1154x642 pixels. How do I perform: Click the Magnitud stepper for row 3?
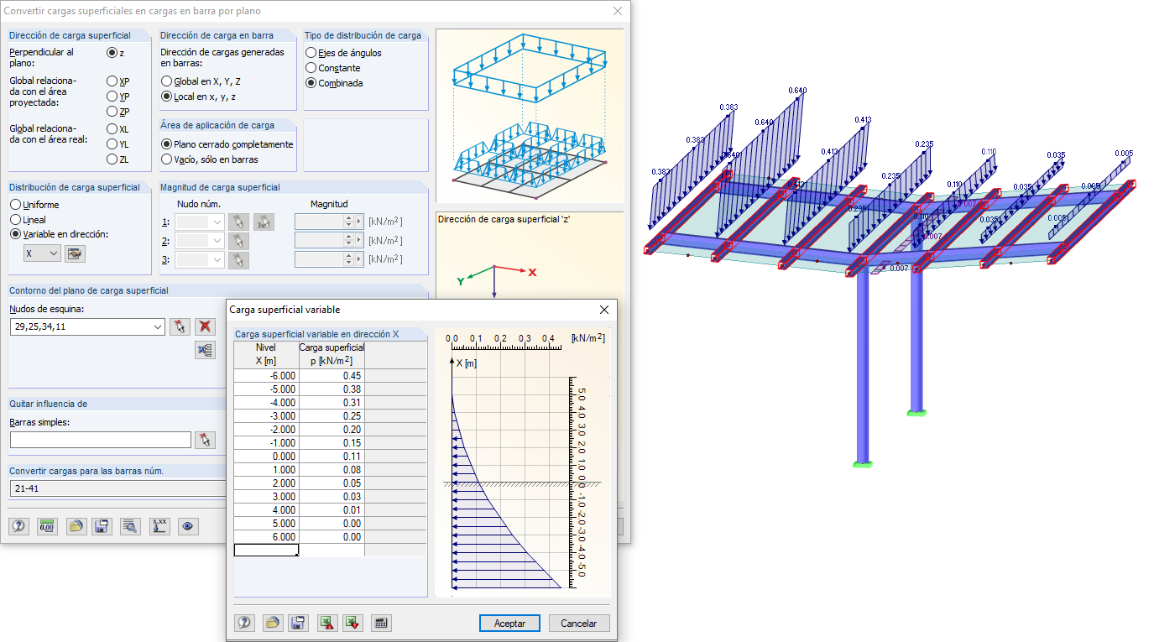pos(349,260)
